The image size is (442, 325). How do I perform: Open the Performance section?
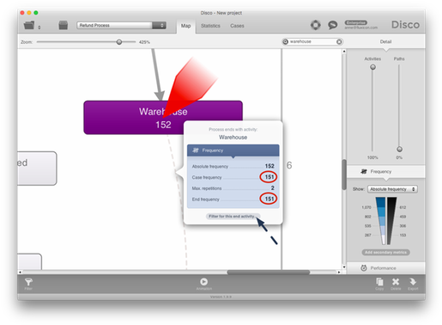385,268
